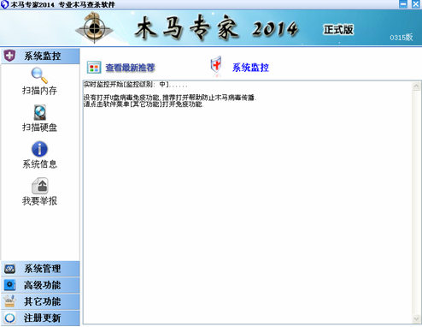
Task: Click the 系统管理 section icon
Action: [x=9, y=269]
